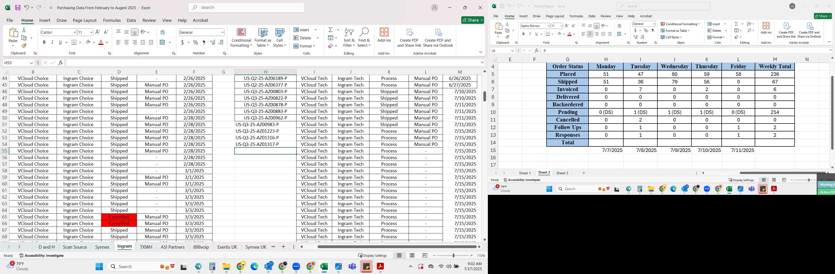Viewport: 835px width, 274px height.
Task: Open General number format dropdown in Purchasing Data
Action: pos(222,32)
